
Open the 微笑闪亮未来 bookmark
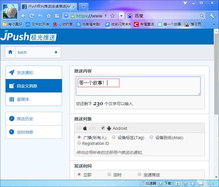[118, 24]
